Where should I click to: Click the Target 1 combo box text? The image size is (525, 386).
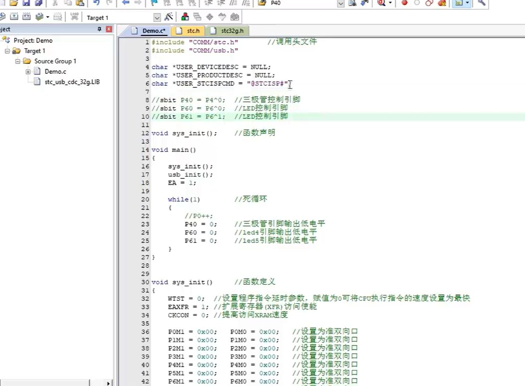click(x=97, y=18)
